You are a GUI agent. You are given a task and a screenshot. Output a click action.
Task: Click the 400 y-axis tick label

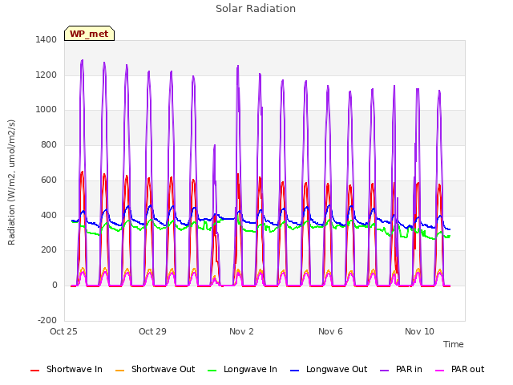(x=49, y=216)
